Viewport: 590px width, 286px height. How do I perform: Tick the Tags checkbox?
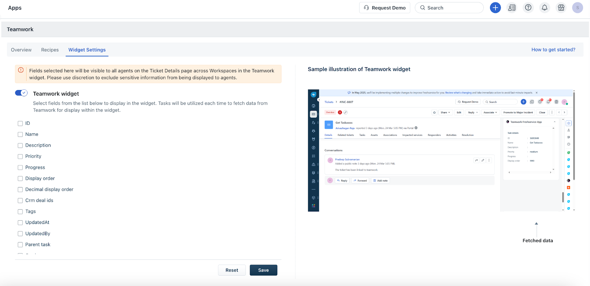click(x=20, y=212)
